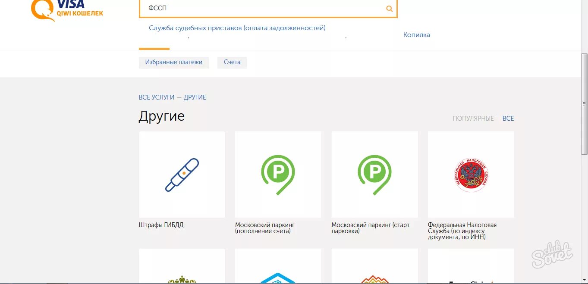588x284 pixels.
Task: Click the Другие page heading
Action: pos(162,116)
